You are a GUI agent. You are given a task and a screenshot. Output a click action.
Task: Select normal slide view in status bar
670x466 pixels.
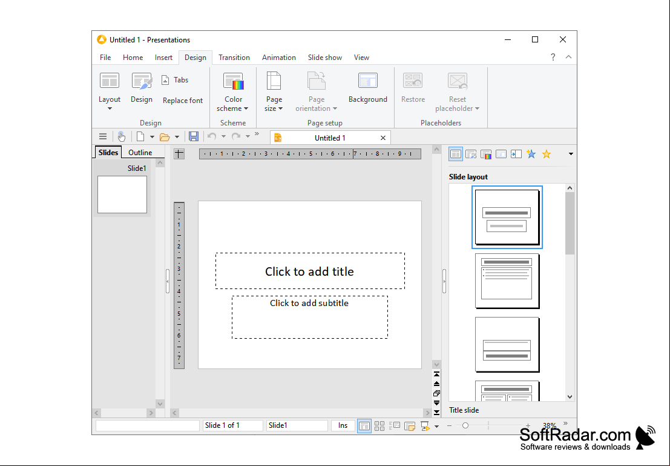pos(364,426)
